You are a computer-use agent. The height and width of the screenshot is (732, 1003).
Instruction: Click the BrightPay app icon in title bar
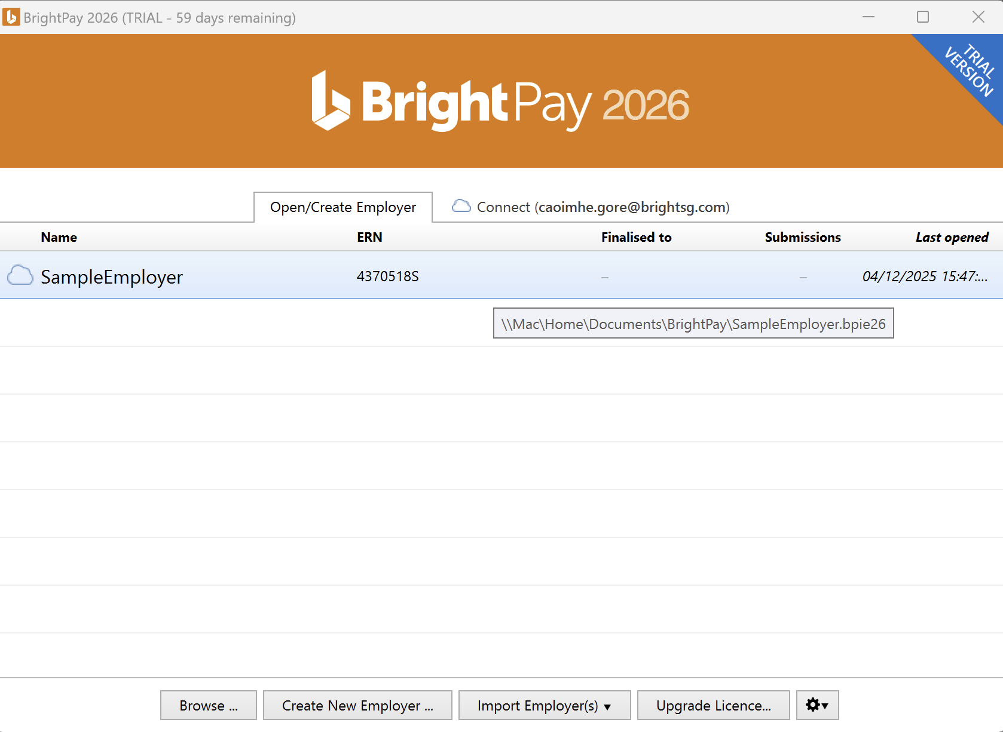11,17
